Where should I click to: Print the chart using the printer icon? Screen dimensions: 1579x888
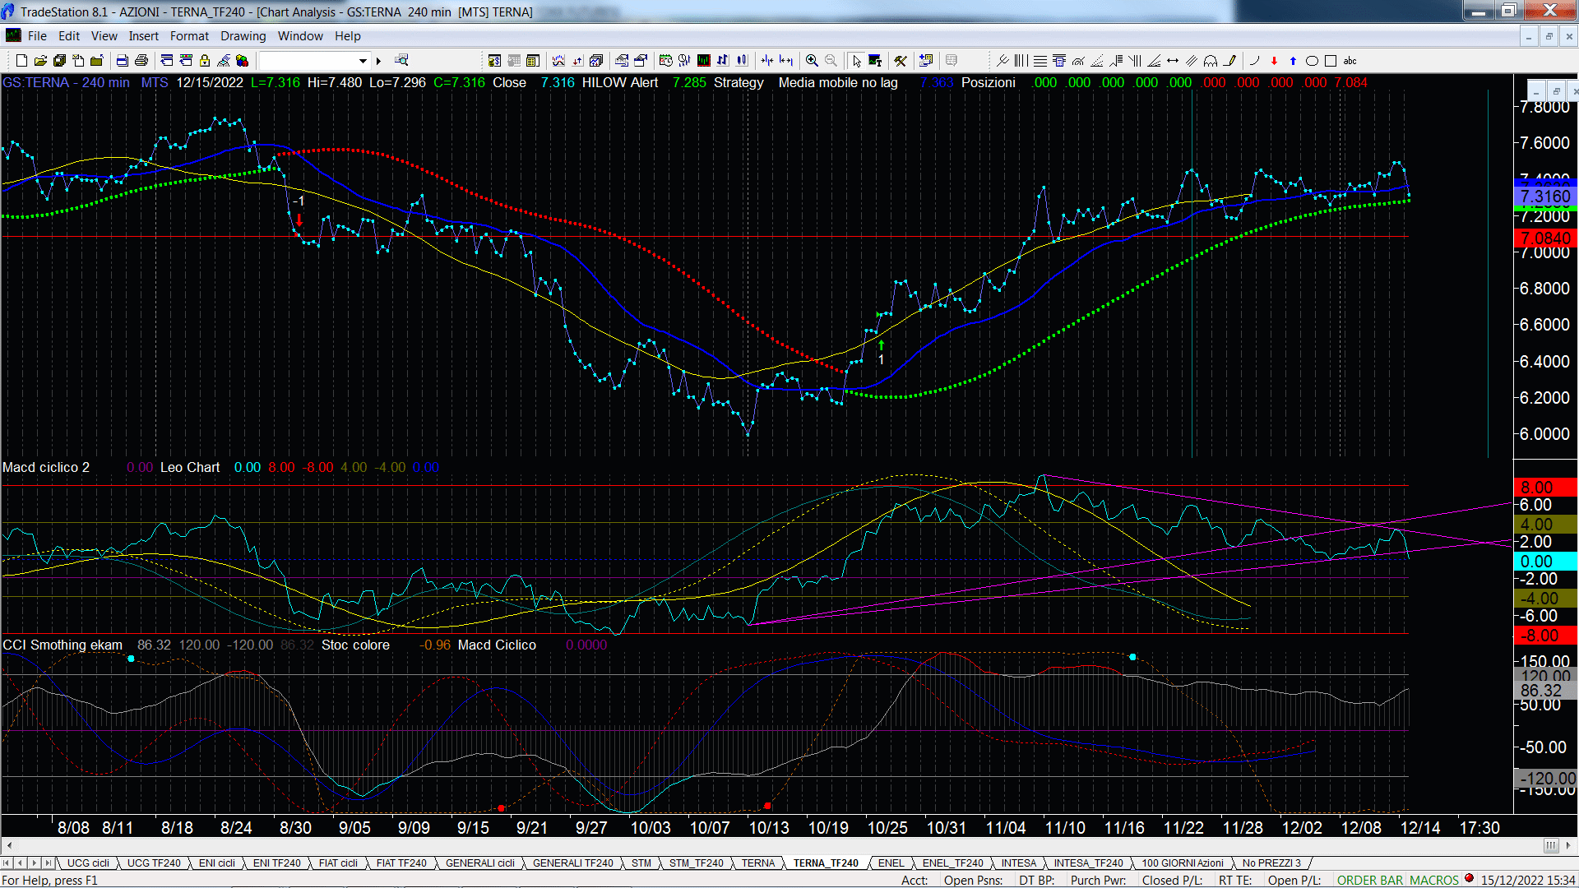(x=141, y=61)
